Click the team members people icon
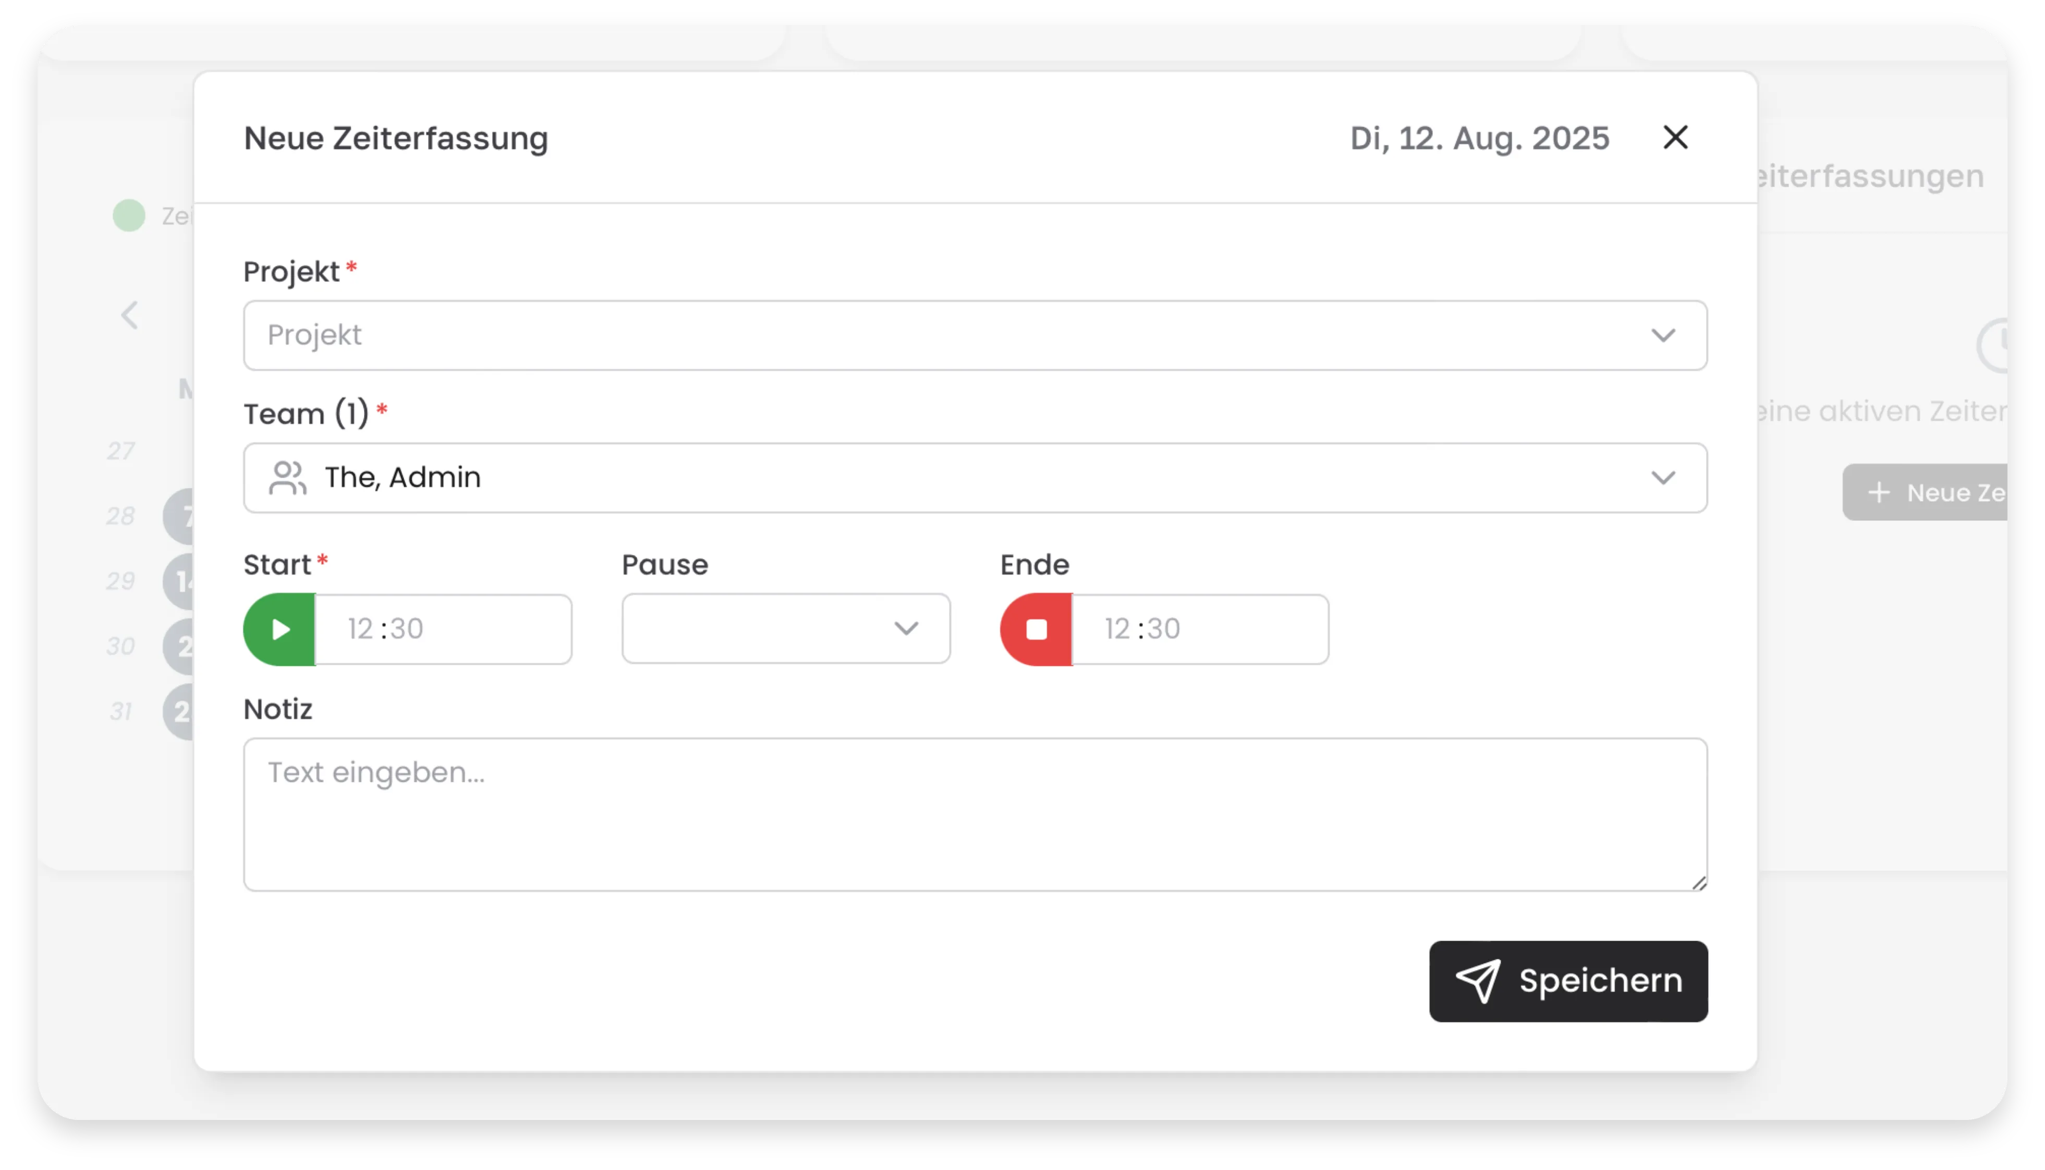The width and height of the screenshot is (2045, 1170). click(x=288, y=478)
